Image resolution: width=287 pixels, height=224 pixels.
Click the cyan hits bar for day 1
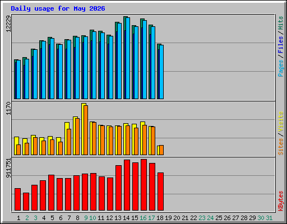(18, 80)
